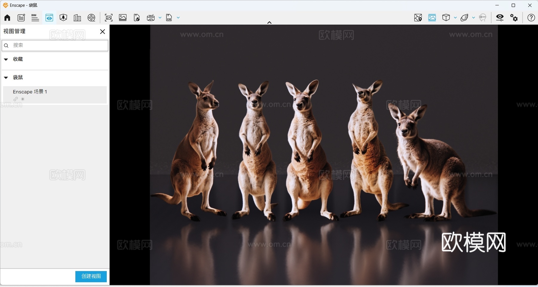Click sun icon under Enscape 场景 1
This screenshot has width=538, height=287.
23,99
